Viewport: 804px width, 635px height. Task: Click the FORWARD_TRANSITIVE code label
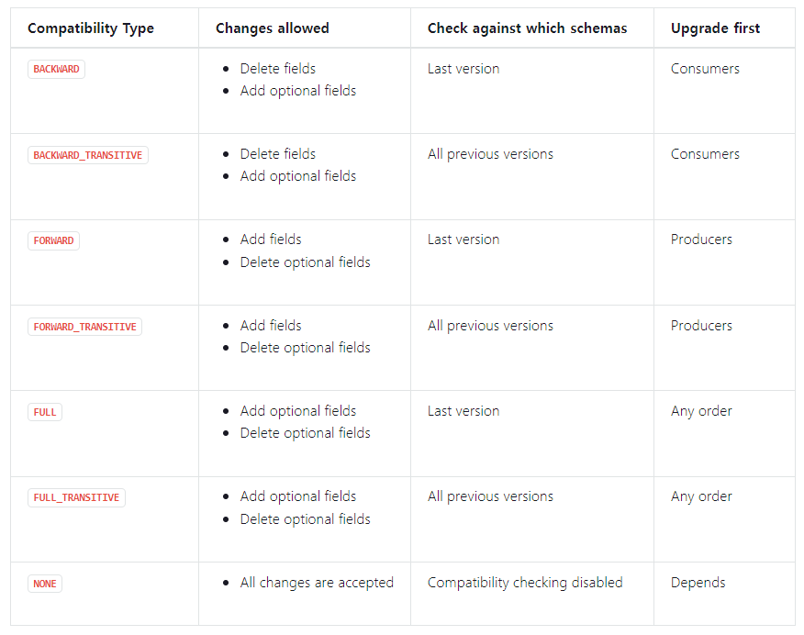click(84, 327)
